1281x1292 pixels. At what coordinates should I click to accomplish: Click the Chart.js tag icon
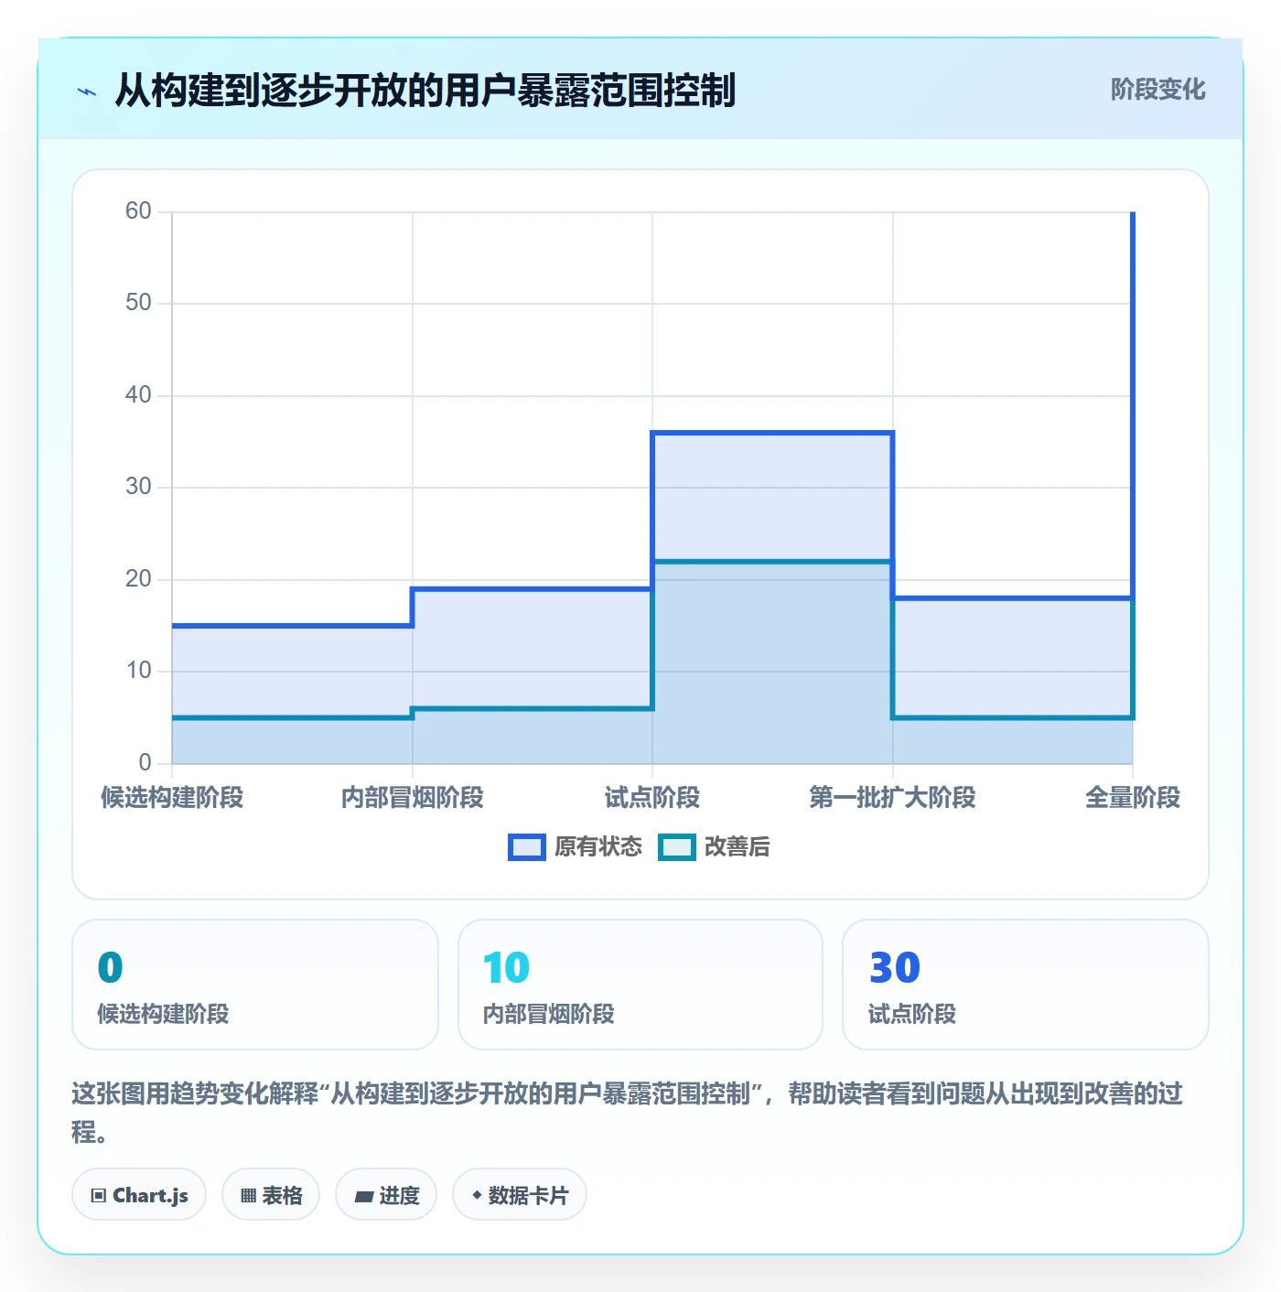[x=99, y=1195]
